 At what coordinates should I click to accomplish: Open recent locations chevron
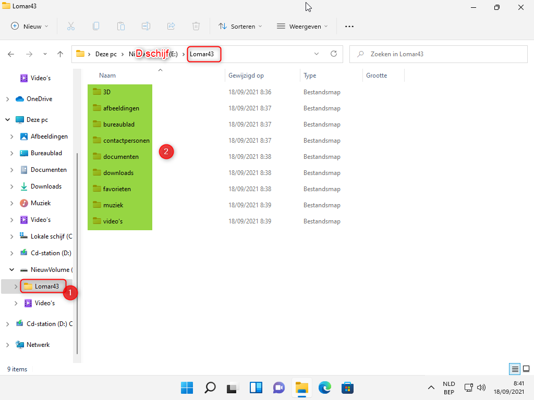coord(45,54)
